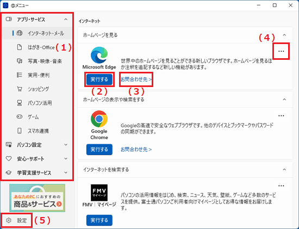
Task: Click the ホームページを見る group title
Action: click(101, 35)
